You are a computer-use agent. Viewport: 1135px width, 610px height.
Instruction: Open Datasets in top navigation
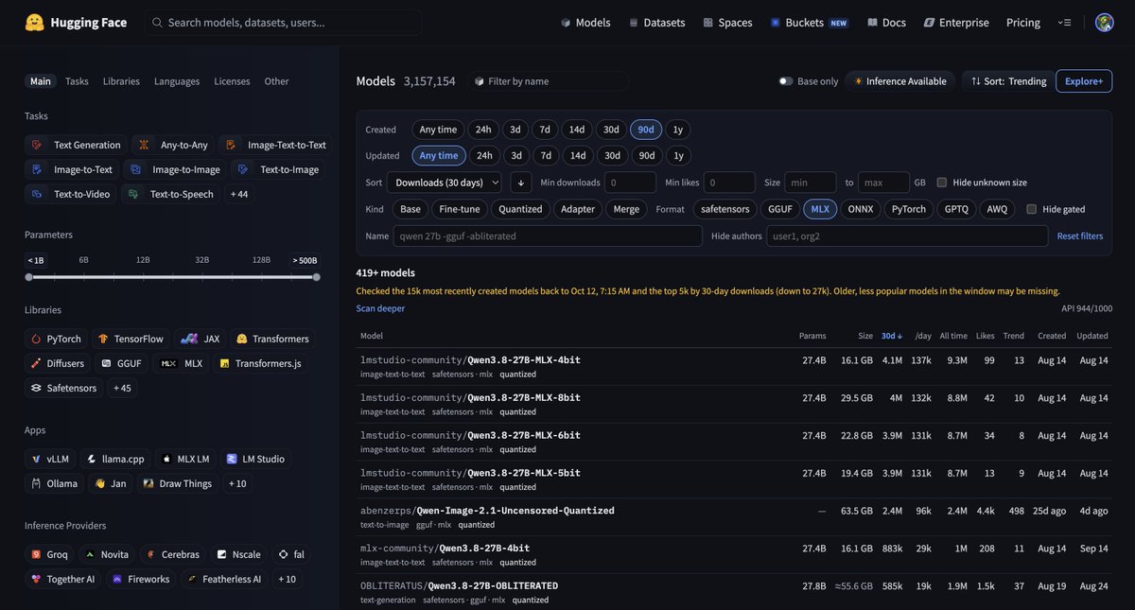point(656,23)
